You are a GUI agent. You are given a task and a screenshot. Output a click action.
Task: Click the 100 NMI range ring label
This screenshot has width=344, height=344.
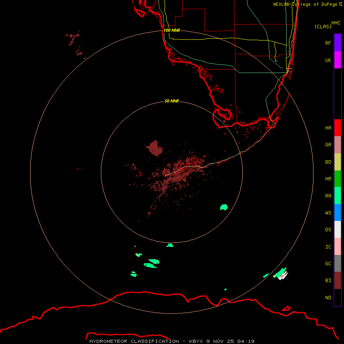pos(172,30)
